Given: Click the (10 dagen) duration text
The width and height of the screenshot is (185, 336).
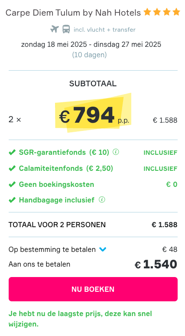Looking at the screenshot, I should pos(89,55).
